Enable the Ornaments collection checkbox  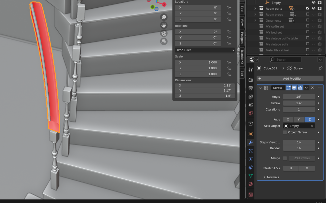308,20
